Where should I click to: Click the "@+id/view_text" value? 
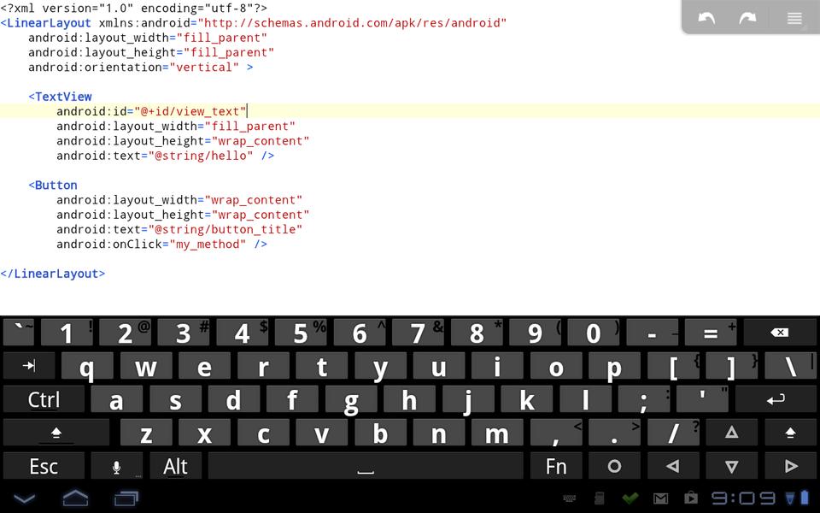[x=190, y=111]
